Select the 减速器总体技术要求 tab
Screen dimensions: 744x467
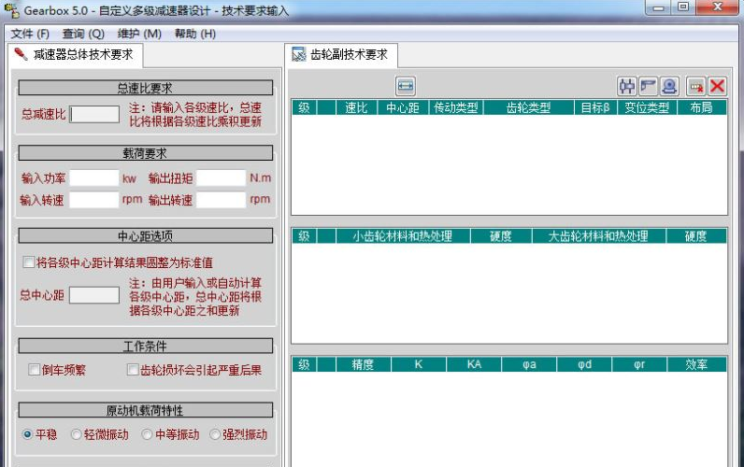point(74,55)
